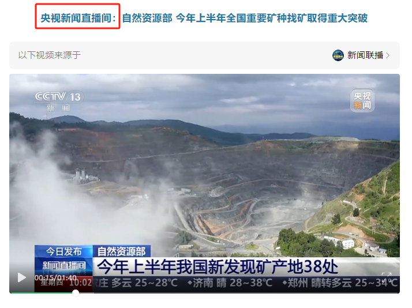
Task: Play the mining news video
Action: pyautogui.click(x=21, y=277)
